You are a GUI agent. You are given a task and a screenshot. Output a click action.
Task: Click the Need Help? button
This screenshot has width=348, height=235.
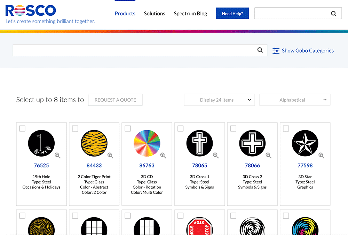232,14
